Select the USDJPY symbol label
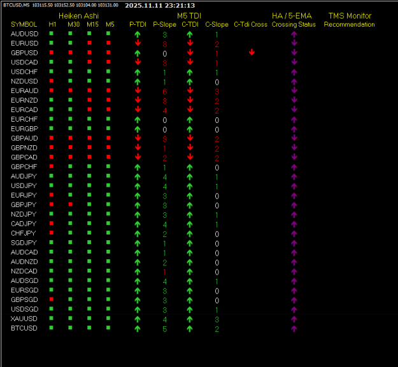This screenshot has height=367, width=398. pos(24,185)
